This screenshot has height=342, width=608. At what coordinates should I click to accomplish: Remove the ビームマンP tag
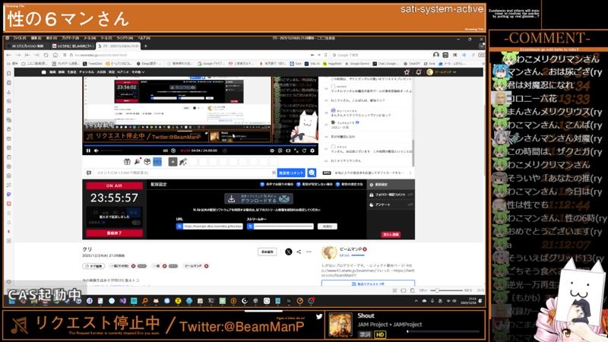coord(206,266)
